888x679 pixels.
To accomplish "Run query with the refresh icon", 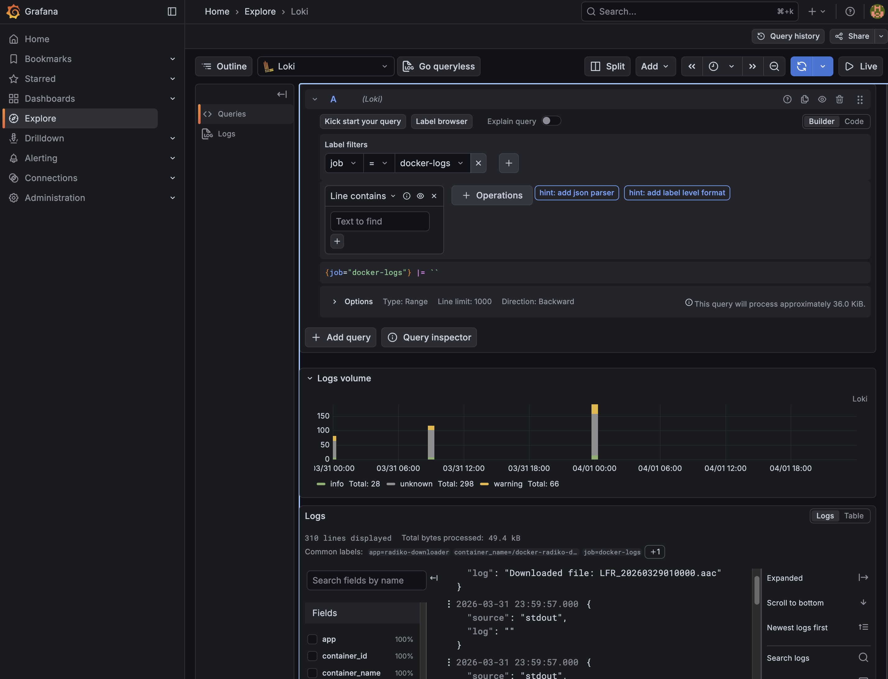I will (x=801, y=66).
